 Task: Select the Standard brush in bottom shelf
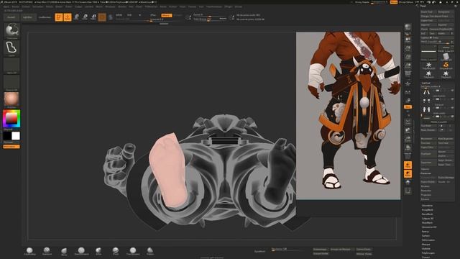pyautogui.click(x=47, y=251)
